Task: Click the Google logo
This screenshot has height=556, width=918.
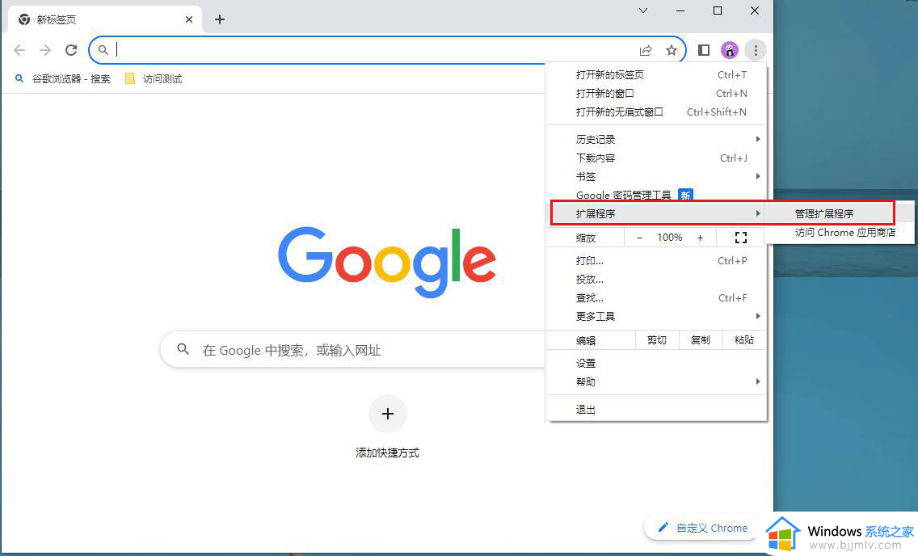Action: click(x=387, y=262)
